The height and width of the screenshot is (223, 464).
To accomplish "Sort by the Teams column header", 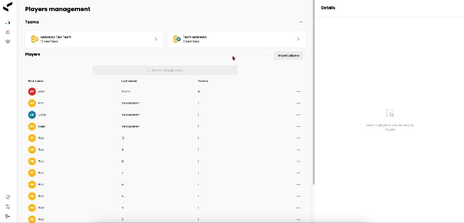I will coord(203,81).
